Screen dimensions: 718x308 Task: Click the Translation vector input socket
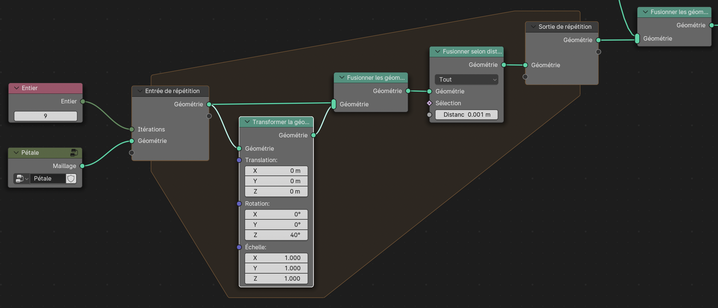click(x=239, y=160)
